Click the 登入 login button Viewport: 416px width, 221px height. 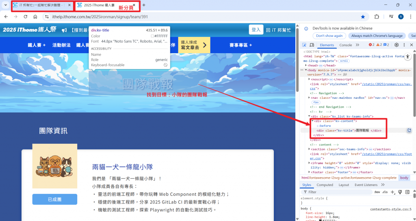tap(256, 30)
